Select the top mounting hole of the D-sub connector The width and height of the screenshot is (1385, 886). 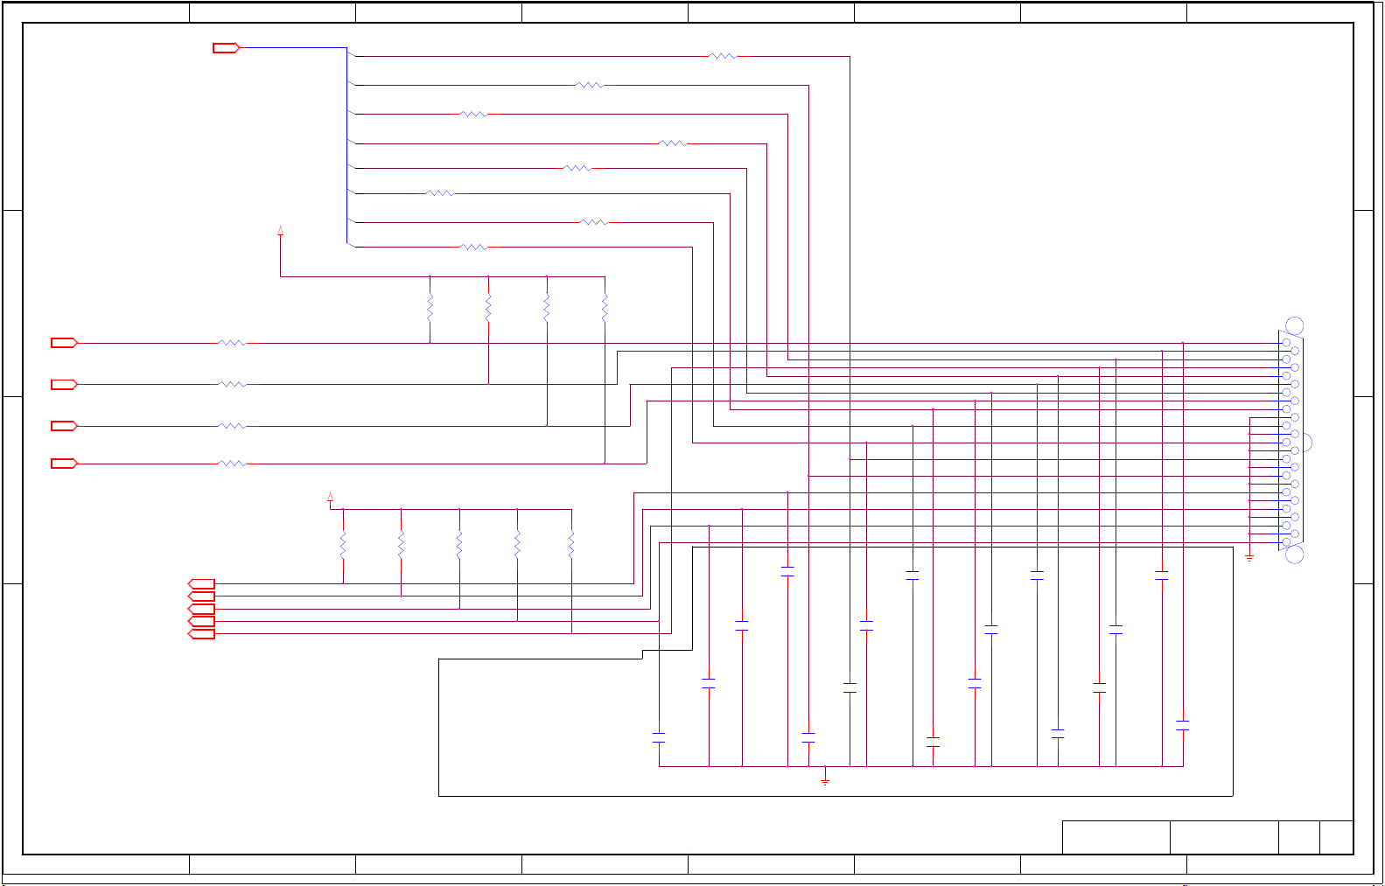click(1294, 326)
